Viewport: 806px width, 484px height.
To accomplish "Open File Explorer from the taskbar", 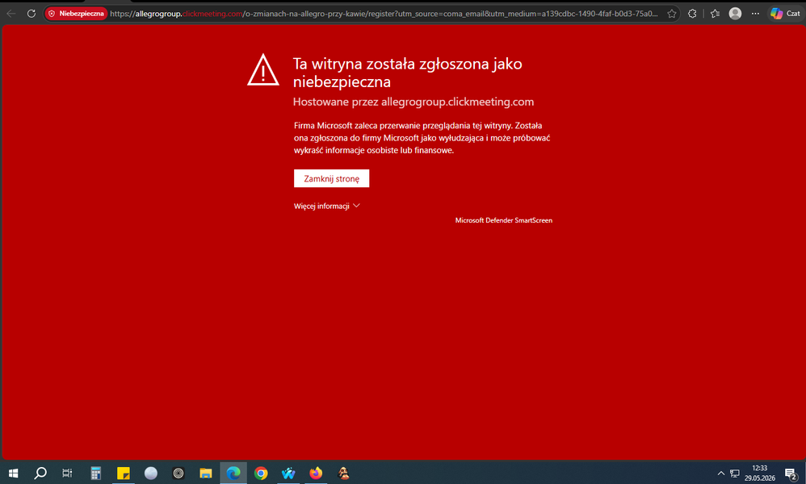I will click(206, 474).
